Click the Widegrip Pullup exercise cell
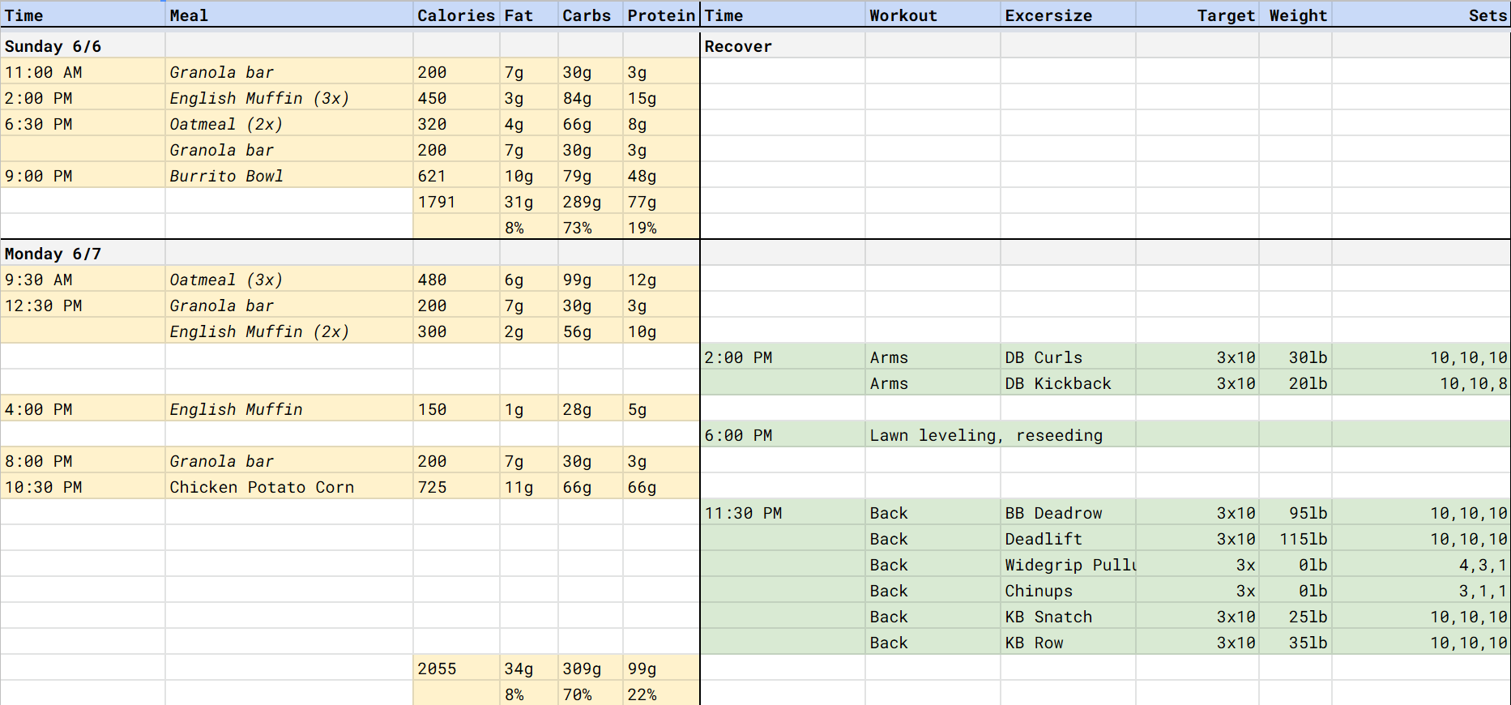The image size is (1511, 705). 1068,564
